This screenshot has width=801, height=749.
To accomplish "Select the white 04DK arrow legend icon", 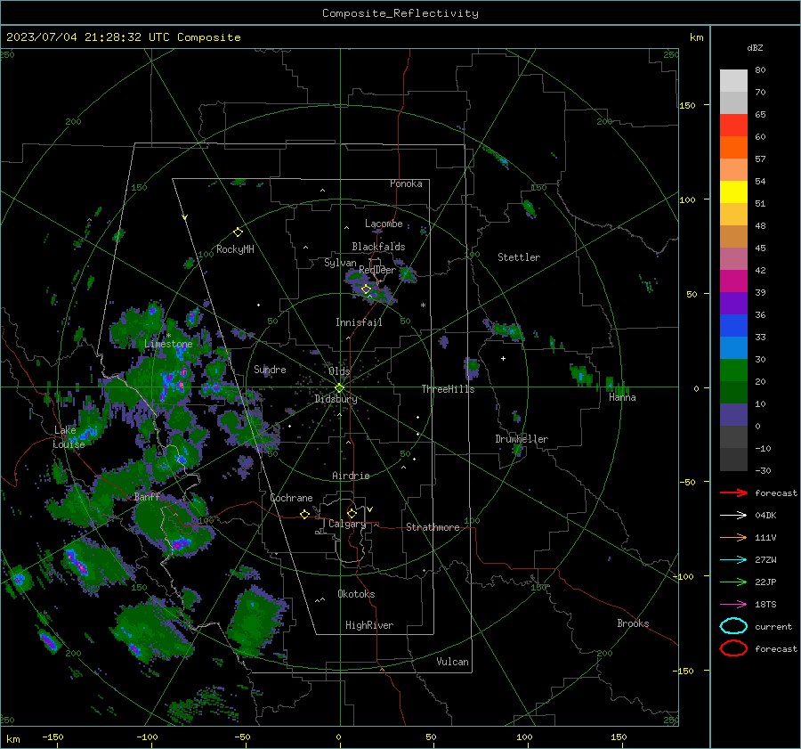I will (x=733, y=515).
